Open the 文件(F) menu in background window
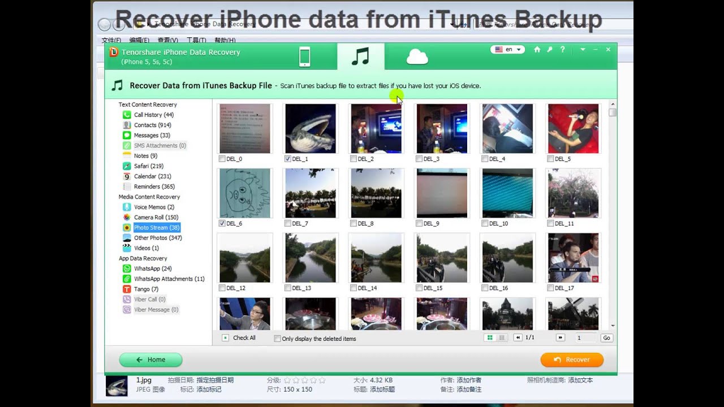724x407 pixels. (111, 41)
